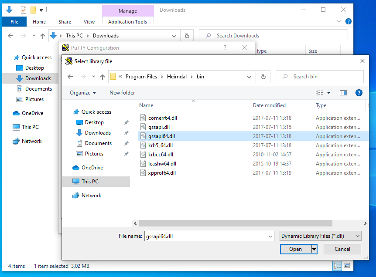Select krb5_64.dll file icon
This screenshot has height=277, width=376.
click(143, 145)
